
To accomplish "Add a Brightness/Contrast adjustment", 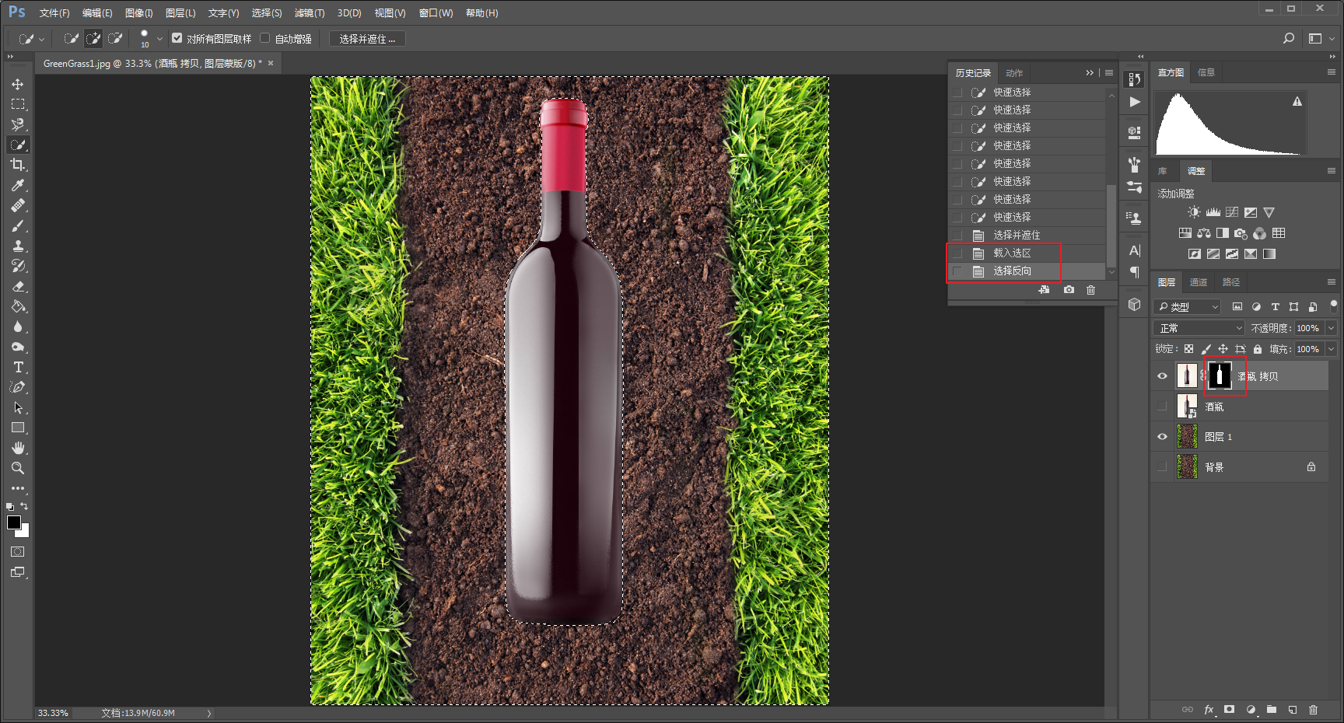I will tap(1194, 212).
